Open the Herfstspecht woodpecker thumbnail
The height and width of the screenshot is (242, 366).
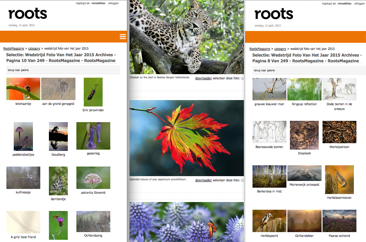click(269, 221)
